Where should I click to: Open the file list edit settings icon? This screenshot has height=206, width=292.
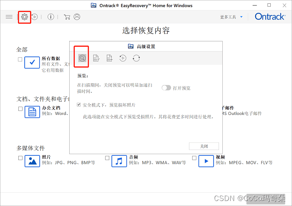click(x=96, y=58)
